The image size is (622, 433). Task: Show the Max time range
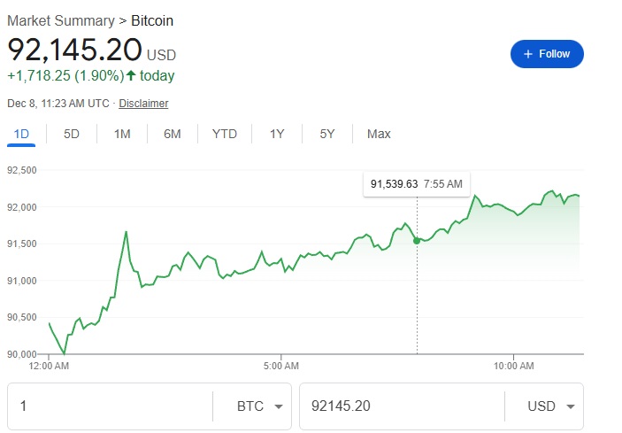pos(379,135)
